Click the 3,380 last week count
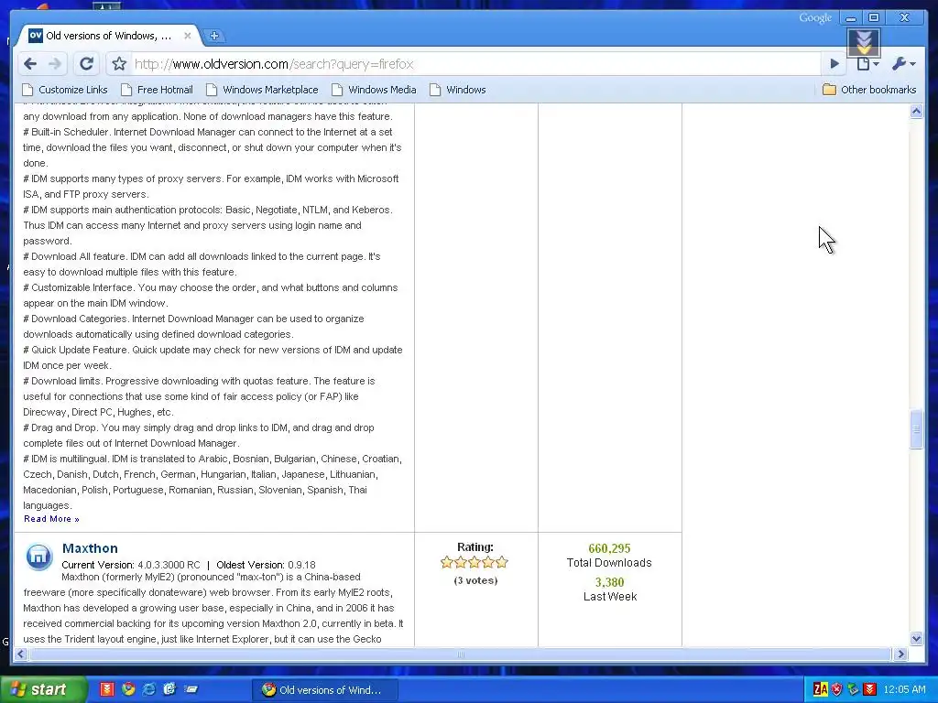This screenshot has height=703, width=938. (609, 582)
